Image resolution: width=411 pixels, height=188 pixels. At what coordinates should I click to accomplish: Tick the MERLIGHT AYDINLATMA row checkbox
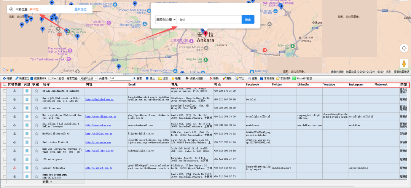(x=5, y=151)
